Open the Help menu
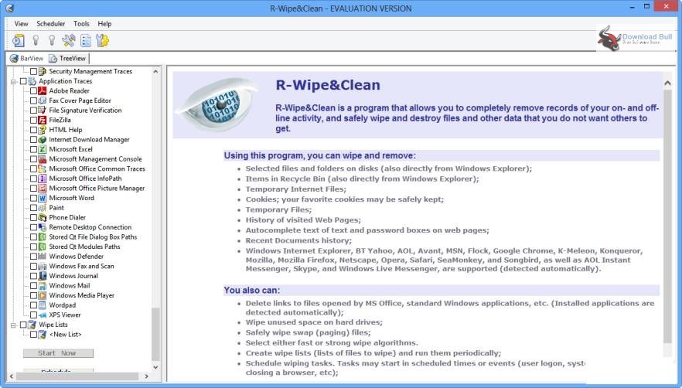Screen dimensions: 682x388 [x=104, y=23]
